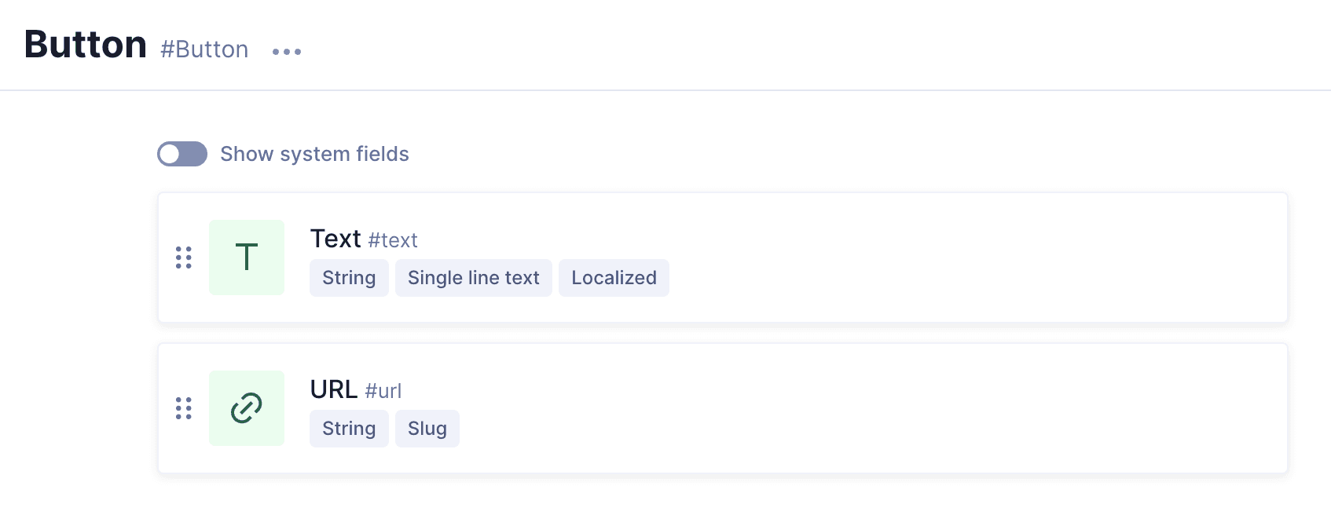1331x515 pixels.
Task: Click the "Single line text" tag
Action: tap(474, 278)
